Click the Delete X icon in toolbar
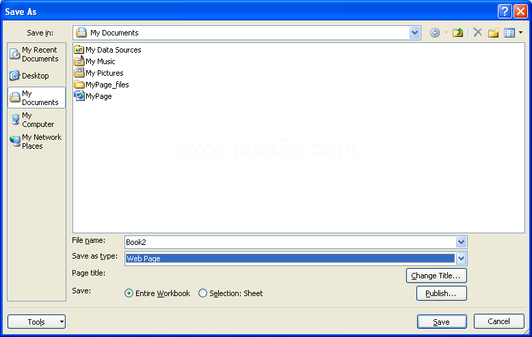 tap(478, 33)
